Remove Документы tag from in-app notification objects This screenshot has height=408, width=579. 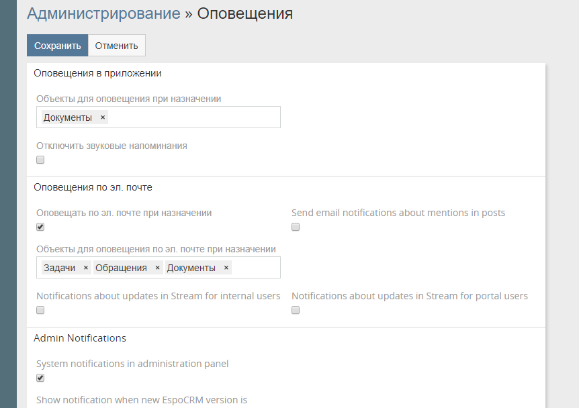(103, 117)
